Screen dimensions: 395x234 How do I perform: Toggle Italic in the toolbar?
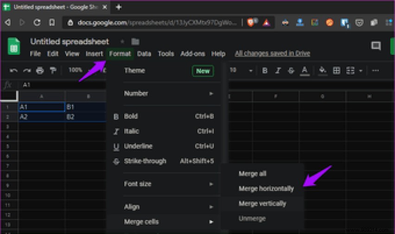coord(278,71)
